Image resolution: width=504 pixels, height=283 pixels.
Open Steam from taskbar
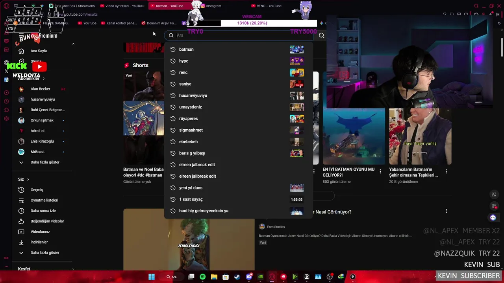237,277
